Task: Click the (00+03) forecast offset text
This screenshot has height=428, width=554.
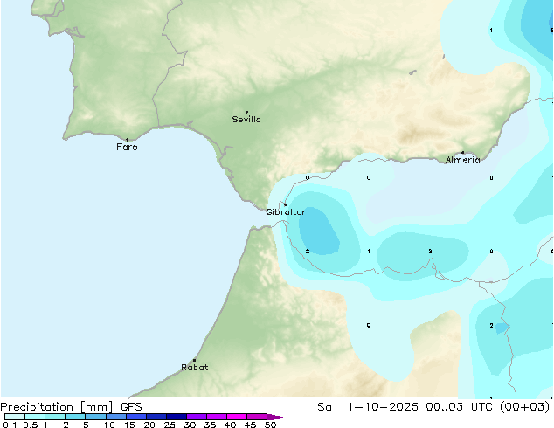Action: 524,407
